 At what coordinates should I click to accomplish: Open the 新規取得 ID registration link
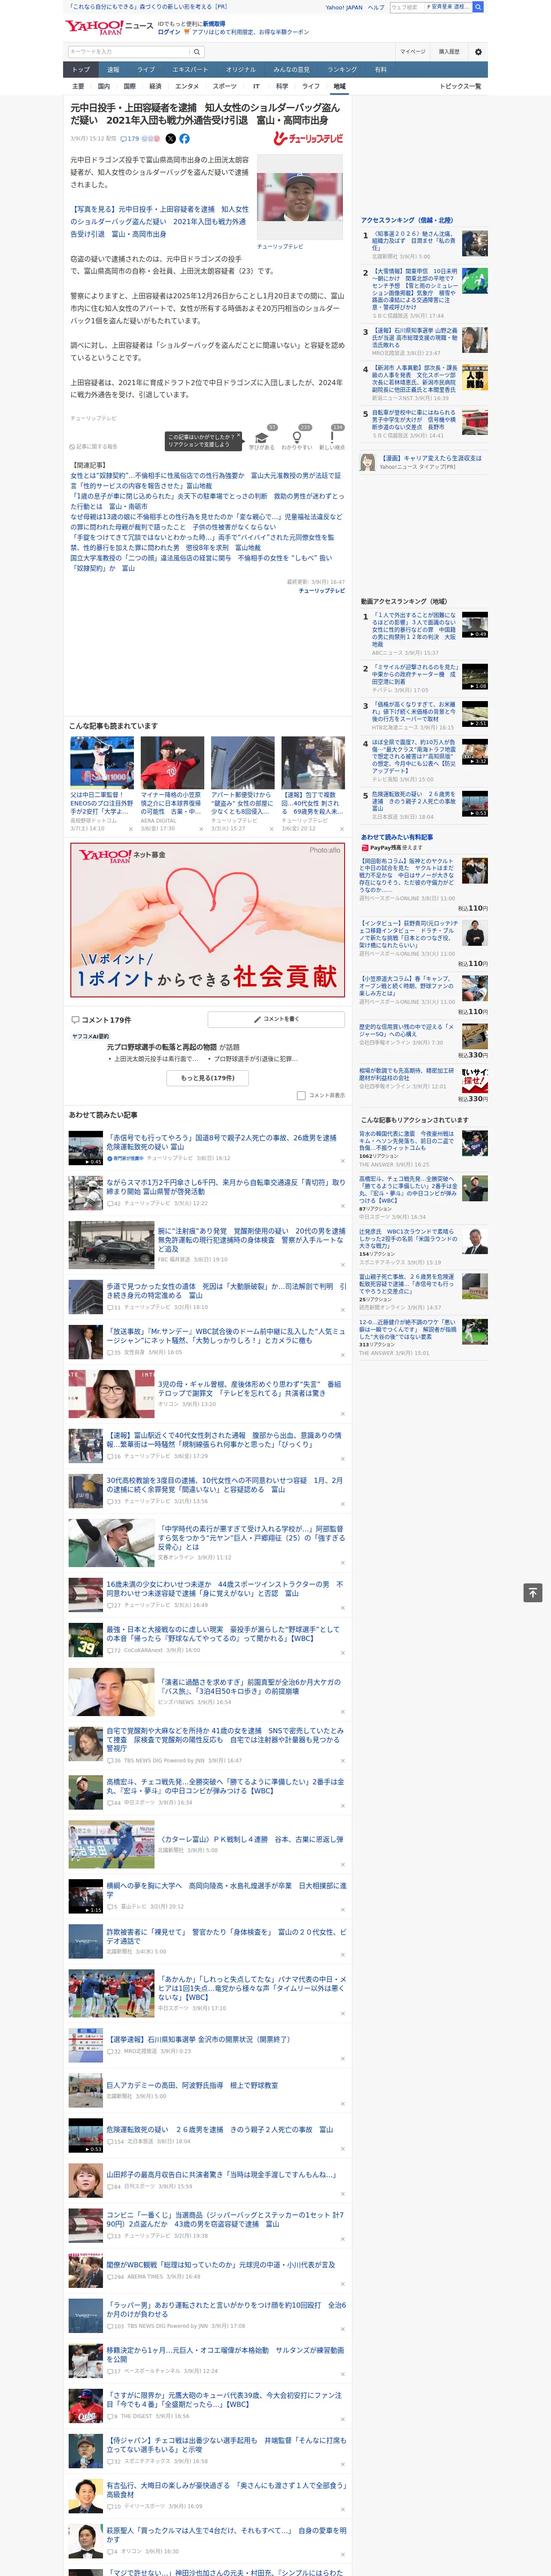click(x=214, y=24)
